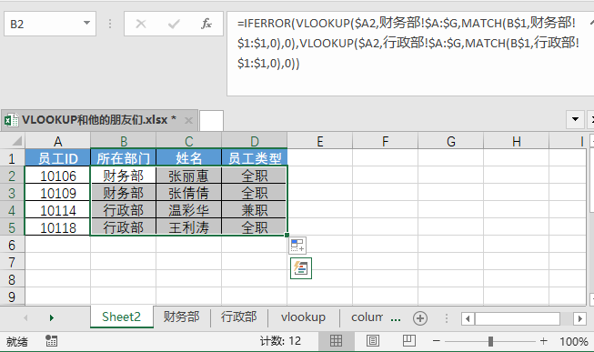This screenshot has height=352, width=594.
Task: Open the 行政部 sheet tab
Action: coord(239,317)
